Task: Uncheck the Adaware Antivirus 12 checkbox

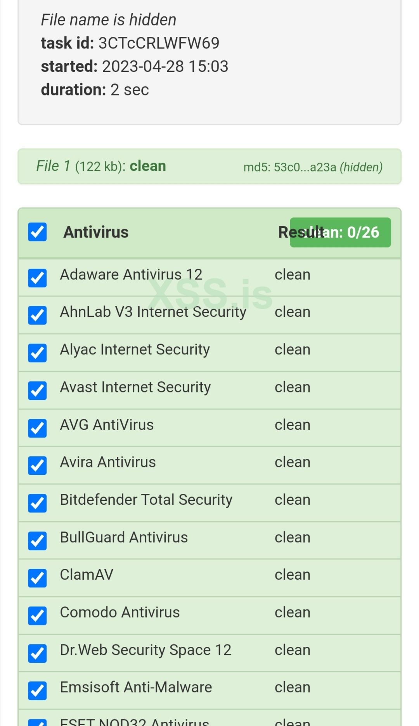Action: click(x=37, y=278)
